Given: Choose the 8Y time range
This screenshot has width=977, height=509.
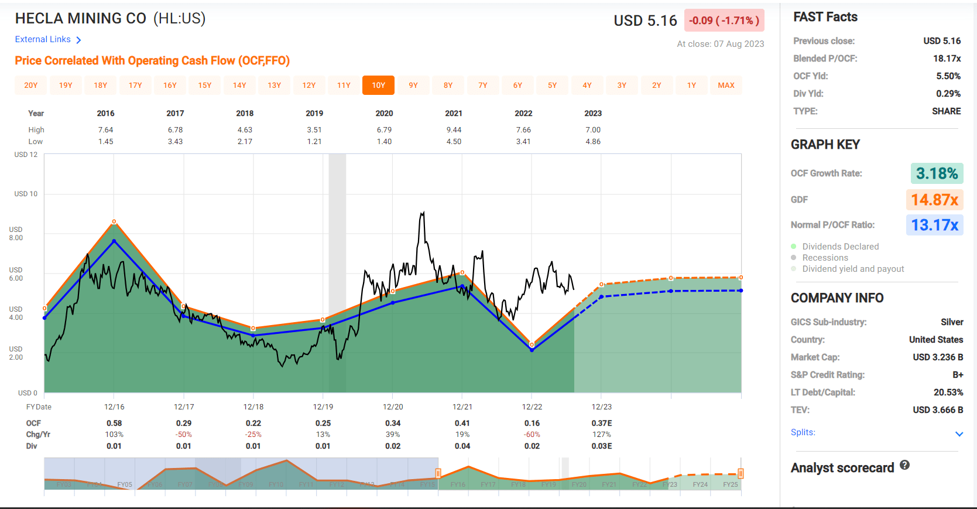Looking at the screenshot, I should point(448,86).
